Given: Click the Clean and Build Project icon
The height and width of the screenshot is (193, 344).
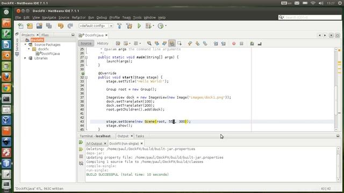Looking at the screenshot, I should click(129, 26).
